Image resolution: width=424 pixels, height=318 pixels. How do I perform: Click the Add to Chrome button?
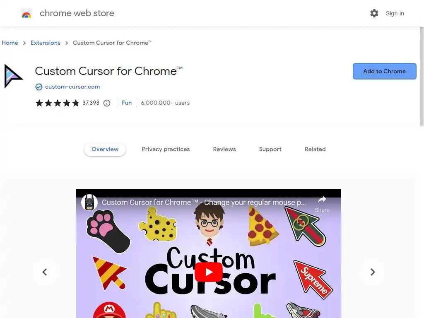384,71
